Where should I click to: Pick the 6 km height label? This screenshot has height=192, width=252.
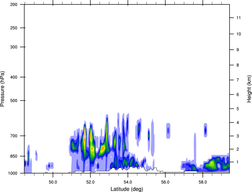pos(238,95)
